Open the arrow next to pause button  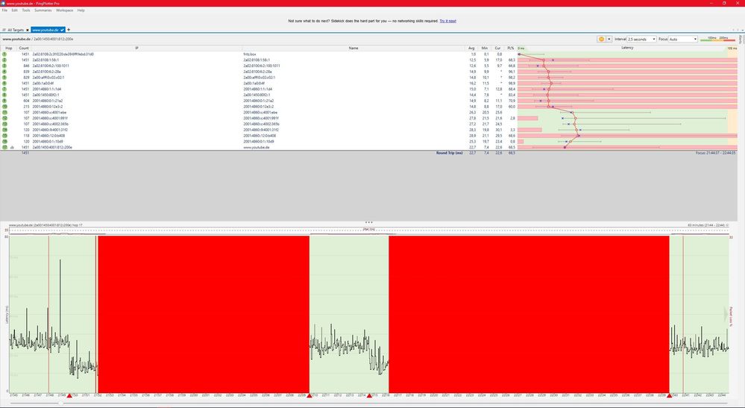tap(609, 39)
